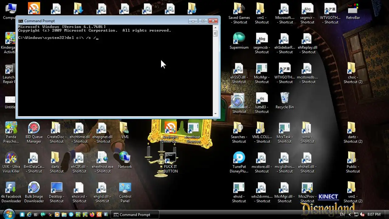389x219 pixels.
Task: Maximize the Command Prompt window
Action: (x=203, y=21)
